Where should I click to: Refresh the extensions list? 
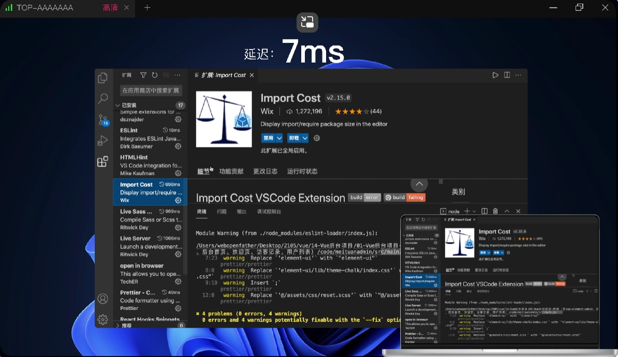click(154, 75)
